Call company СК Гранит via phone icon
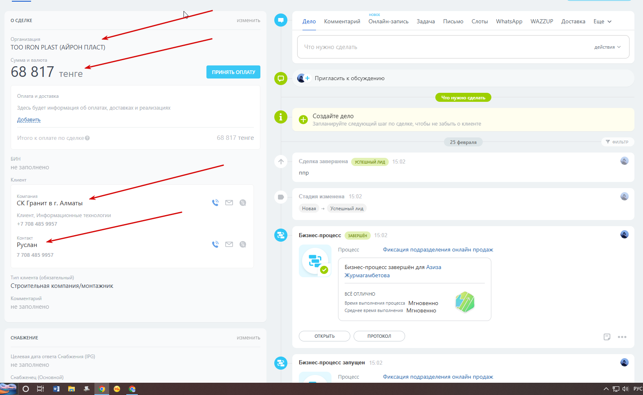Screen dimensions: 643x395 point(215,202)
